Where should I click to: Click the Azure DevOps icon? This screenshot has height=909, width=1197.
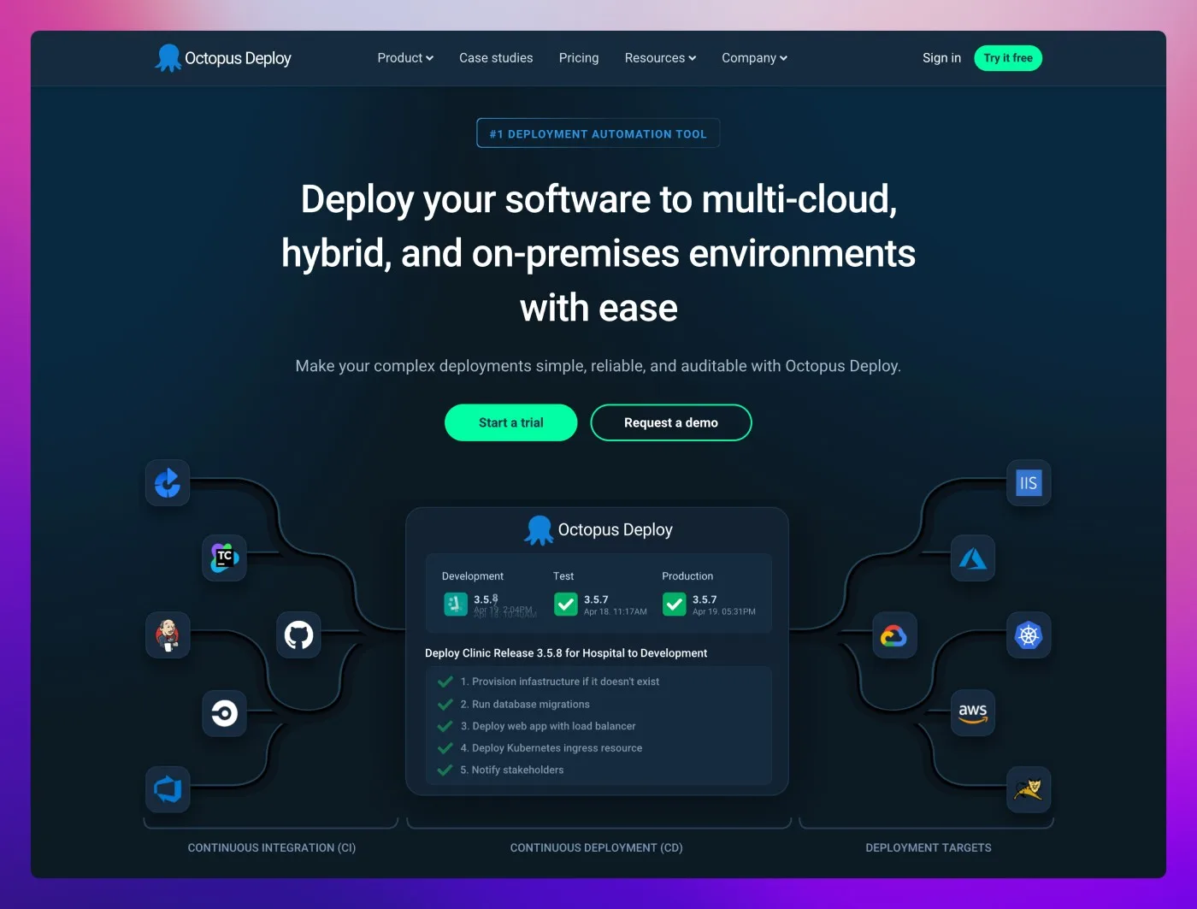click(x=168, y=788)
